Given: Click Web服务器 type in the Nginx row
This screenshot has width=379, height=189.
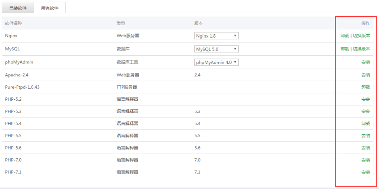Looking at the screenshot, I should coord(128,36).
